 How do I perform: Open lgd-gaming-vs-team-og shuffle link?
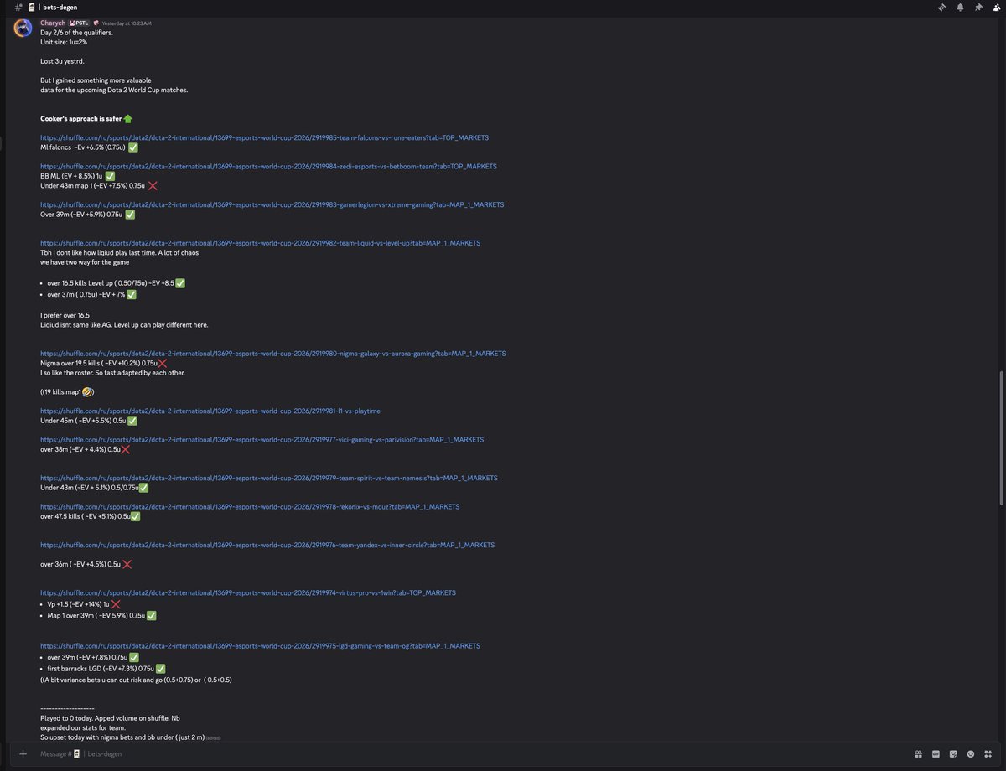pyautogui.click(x=260, y=646)
